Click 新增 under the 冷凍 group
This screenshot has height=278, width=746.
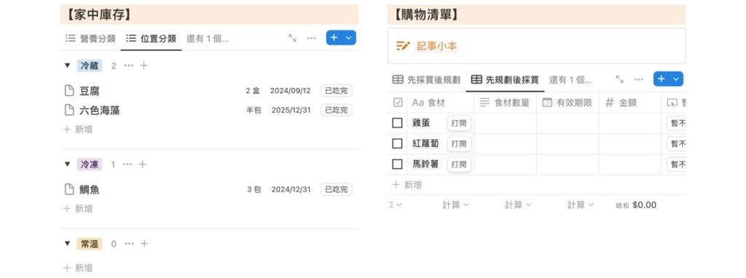pyautogui.click(x=78, y=209)
